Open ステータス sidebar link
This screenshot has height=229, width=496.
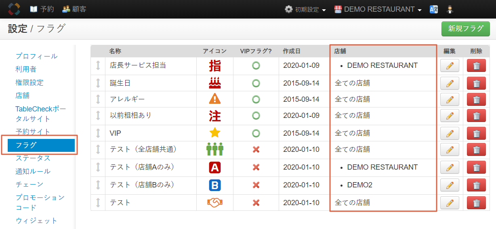click(33, 158)
